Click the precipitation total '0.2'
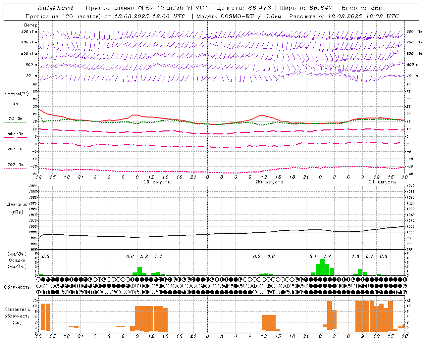The height and width of the screenshot is (339, 424). click(x=257, y=257)
